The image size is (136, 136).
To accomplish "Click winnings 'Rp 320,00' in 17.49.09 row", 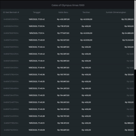I will (129, 130).
